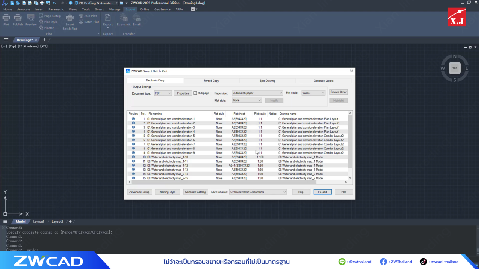Viewport: 479px width, 269px height.
Task: Click the Re-add button
Action: pos(323,192)
